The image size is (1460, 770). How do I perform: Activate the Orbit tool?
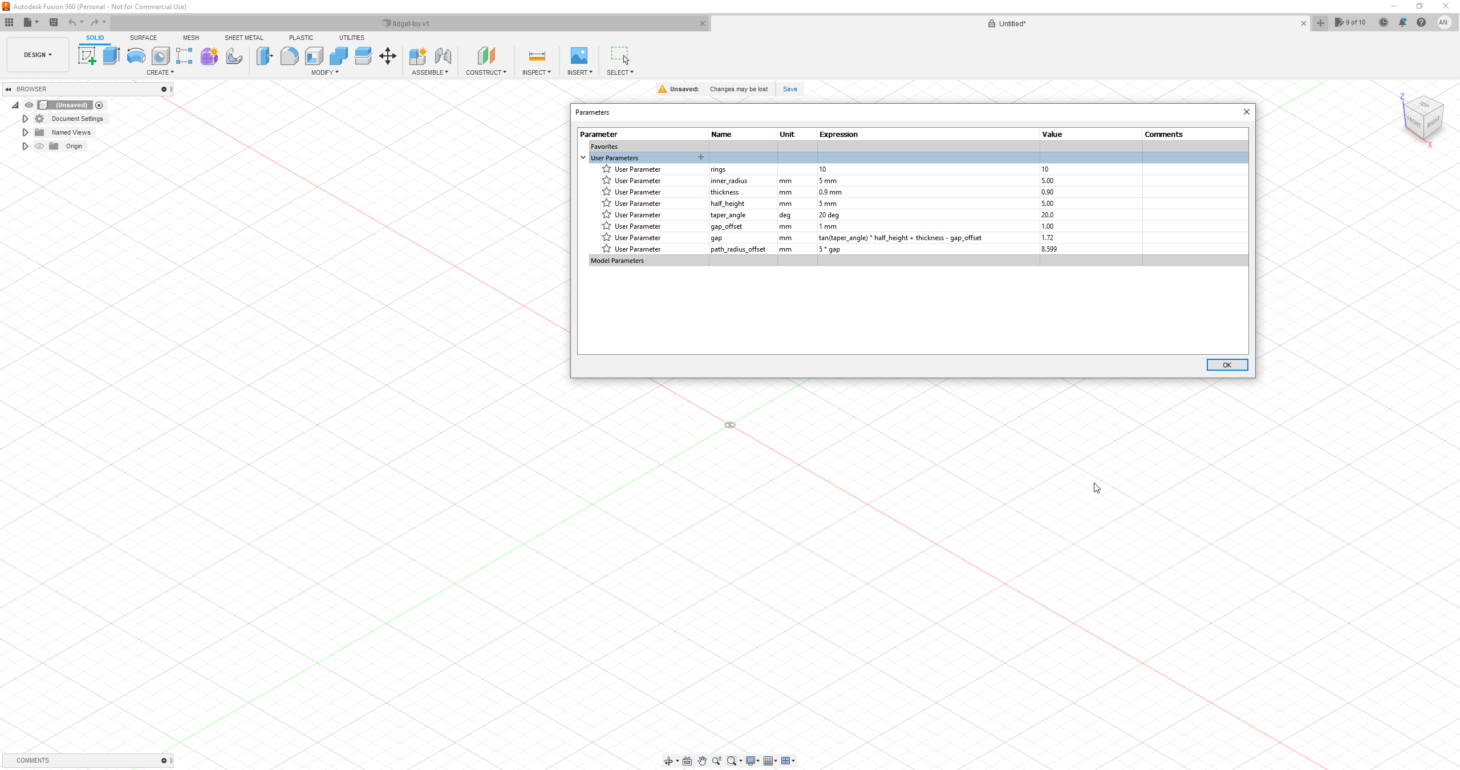pos(668,760)
